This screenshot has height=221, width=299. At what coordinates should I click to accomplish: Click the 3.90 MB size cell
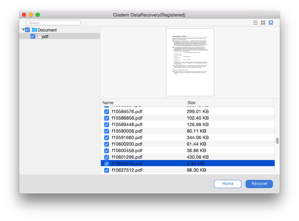tap(195, 164)
